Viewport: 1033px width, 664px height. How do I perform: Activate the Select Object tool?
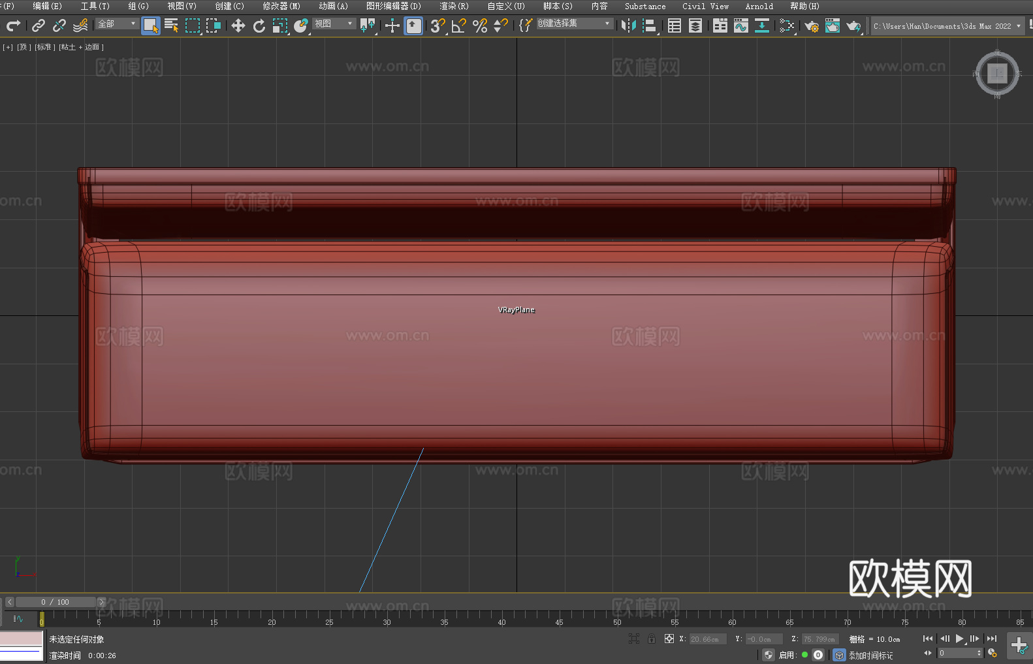pyautogui.click(x=151, y=25)
